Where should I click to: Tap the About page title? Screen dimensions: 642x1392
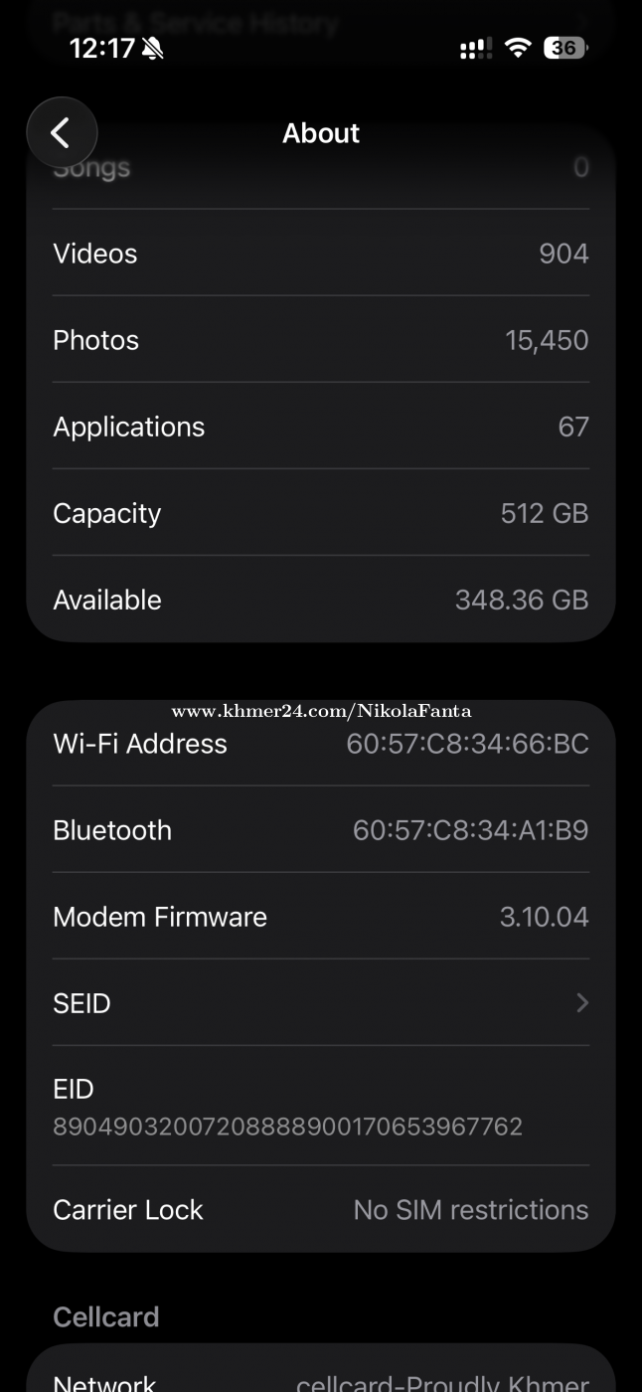pos(321,133)
